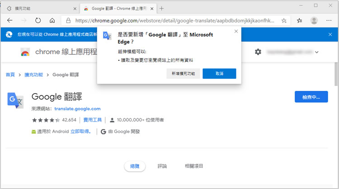Select the 相關項目 tab
The height and width of the screenshot is (189, 339).
[x=194, y=166]
